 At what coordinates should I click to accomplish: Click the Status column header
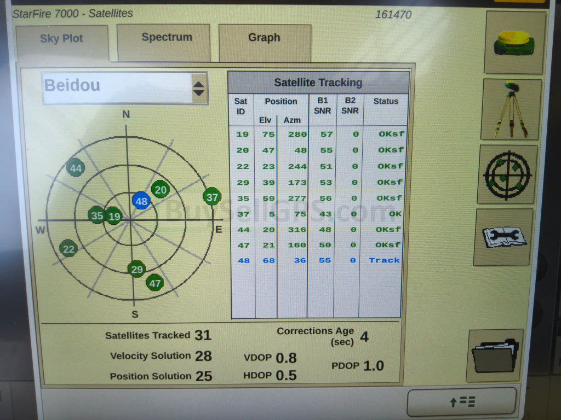tap(386, 101)
